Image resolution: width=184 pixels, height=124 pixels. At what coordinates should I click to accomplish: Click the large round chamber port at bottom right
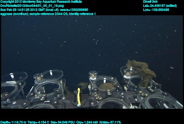point(160,102)
